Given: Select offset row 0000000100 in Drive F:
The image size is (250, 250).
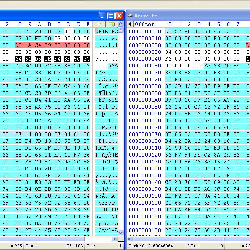Looking at the screenshot, I should (145, 141).
